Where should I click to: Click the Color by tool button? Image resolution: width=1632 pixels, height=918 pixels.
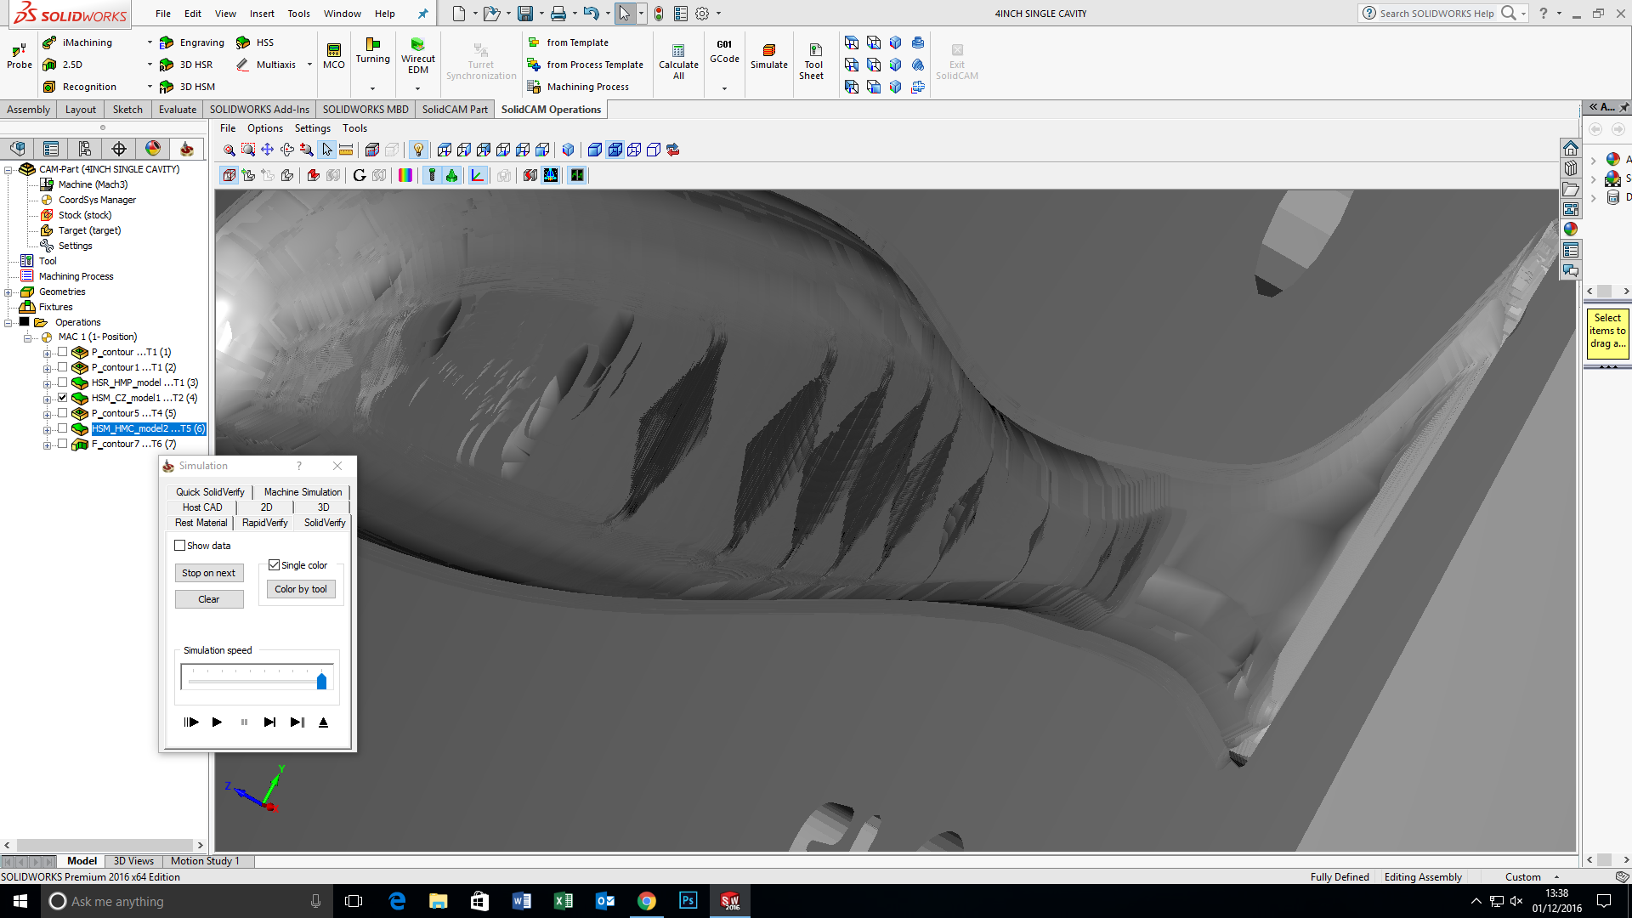(x=300, y=589)
